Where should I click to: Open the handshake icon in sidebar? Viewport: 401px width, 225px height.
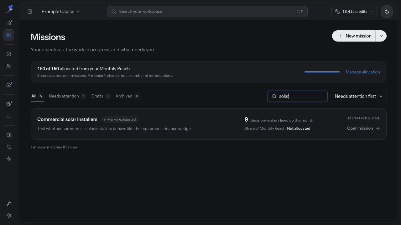pyautogui.click(x=9, y=104)
